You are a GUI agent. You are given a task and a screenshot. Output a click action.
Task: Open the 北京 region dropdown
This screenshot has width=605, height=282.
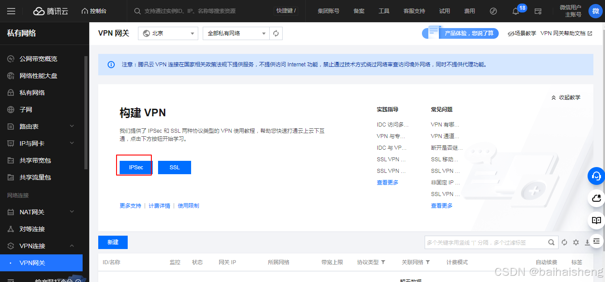(x=168, y=33)
